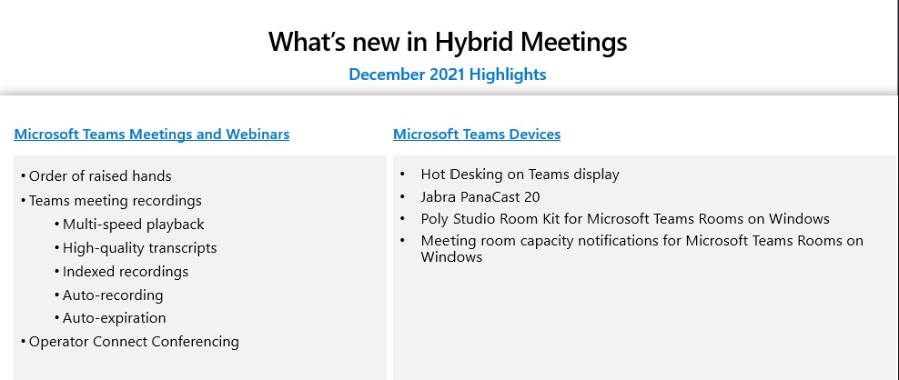Click the "What's new in Hybrid Meetings" title
This screenshot has width=899, height=380.
(x=448, y=42)
